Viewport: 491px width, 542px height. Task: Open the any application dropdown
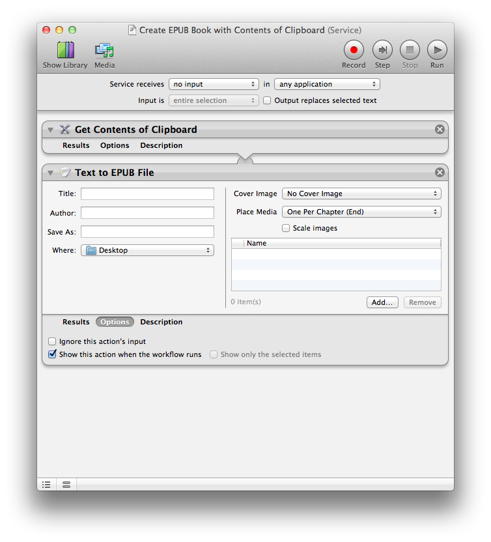tap(327, 84)
